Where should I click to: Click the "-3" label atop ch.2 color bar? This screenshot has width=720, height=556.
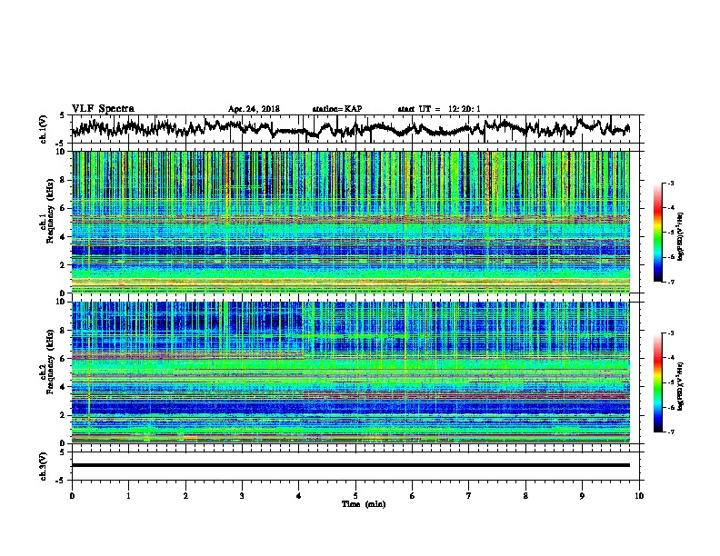coord(670,333)
